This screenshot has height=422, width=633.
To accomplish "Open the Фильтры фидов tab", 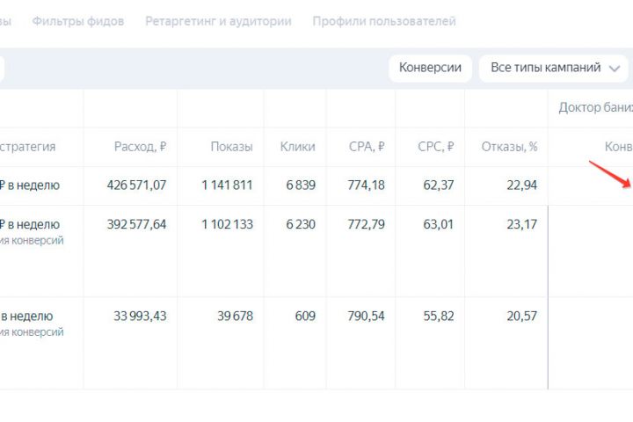I will (x=77, y=21).
